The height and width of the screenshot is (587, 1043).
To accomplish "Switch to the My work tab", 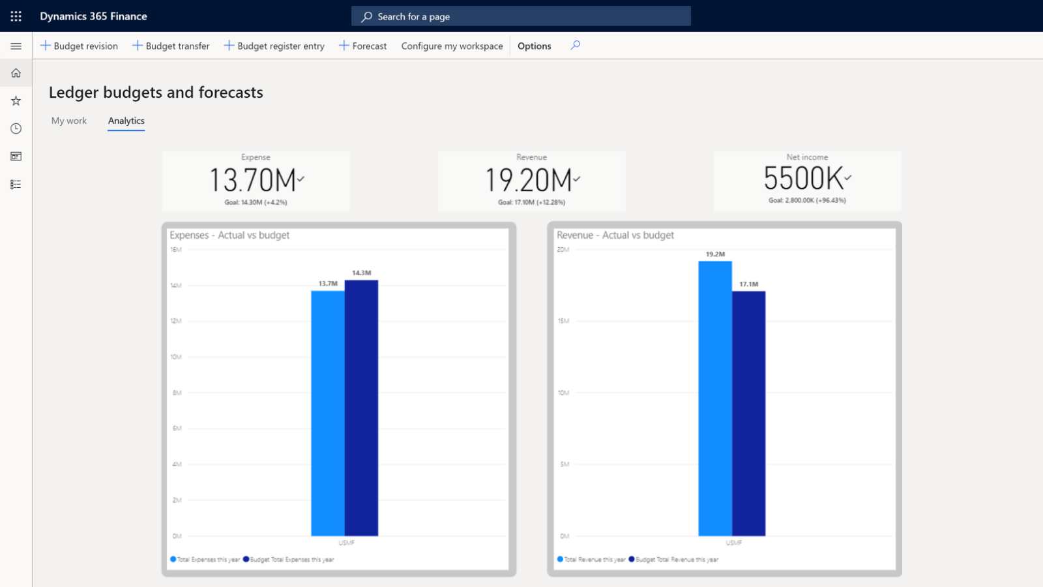I will click(x=69, y=121).
